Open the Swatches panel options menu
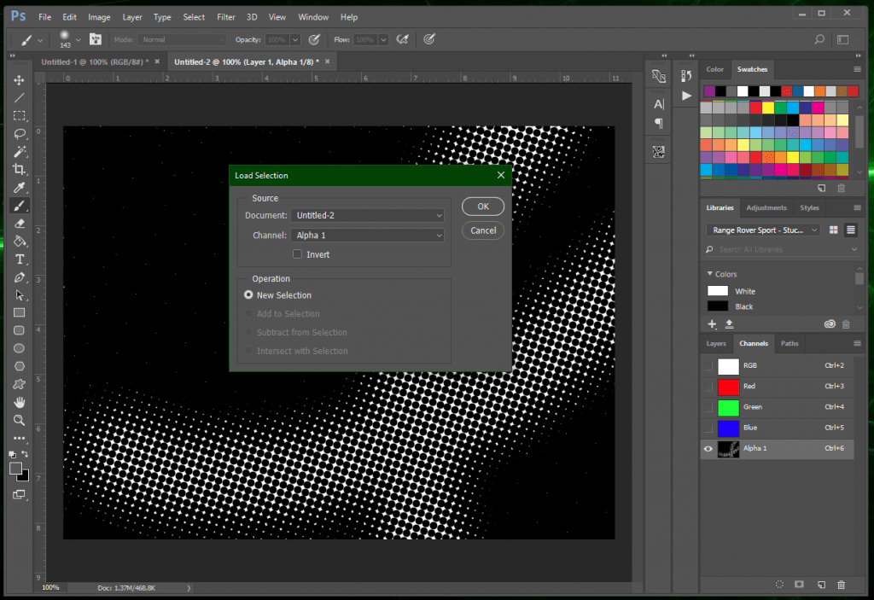The image size is (874, 600). pyautogui.click(x=857, y=69)
